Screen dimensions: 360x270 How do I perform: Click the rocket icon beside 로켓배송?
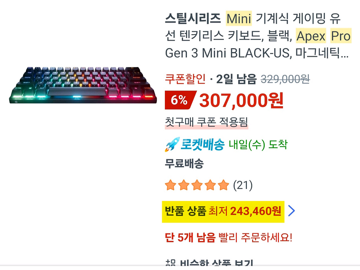tap(172, 144)
